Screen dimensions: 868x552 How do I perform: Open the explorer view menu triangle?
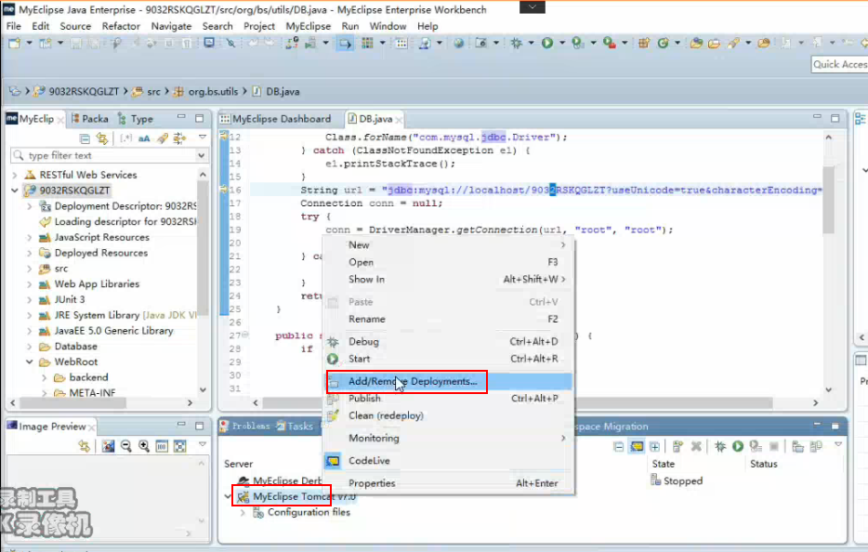point(203,138)
